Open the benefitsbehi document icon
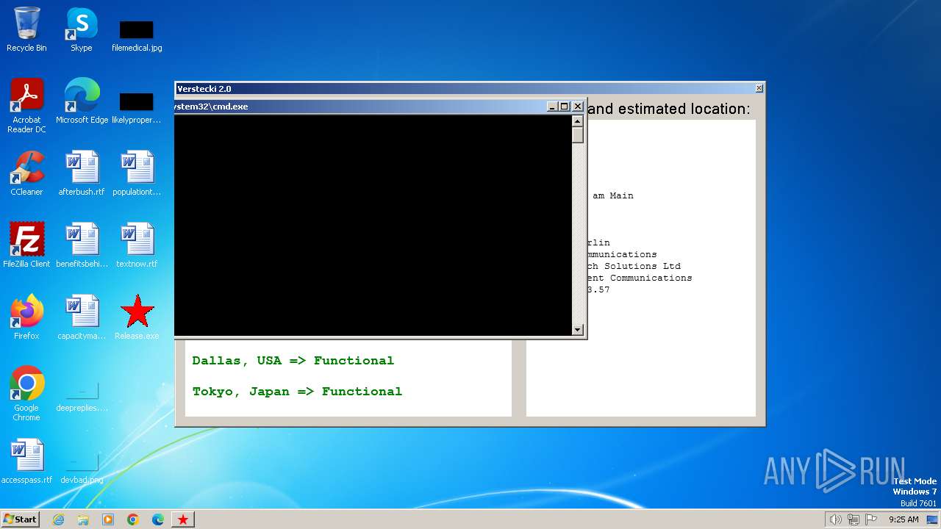941x529 pixels. click(82, 245)
